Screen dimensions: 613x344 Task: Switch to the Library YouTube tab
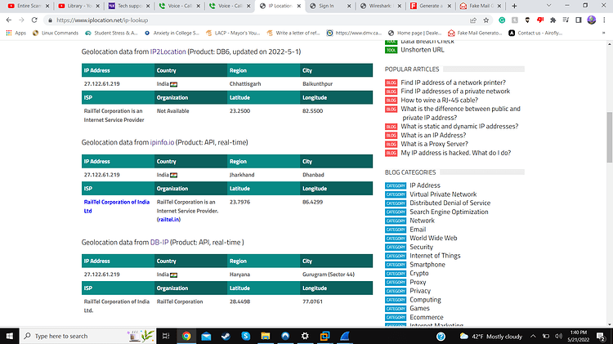78,6
